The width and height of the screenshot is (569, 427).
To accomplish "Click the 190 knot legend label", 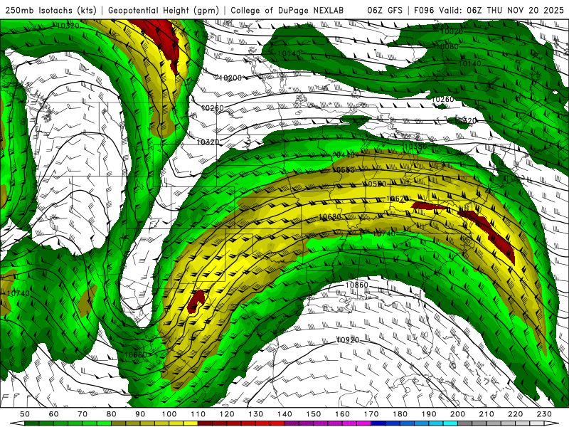I will 429,414.
